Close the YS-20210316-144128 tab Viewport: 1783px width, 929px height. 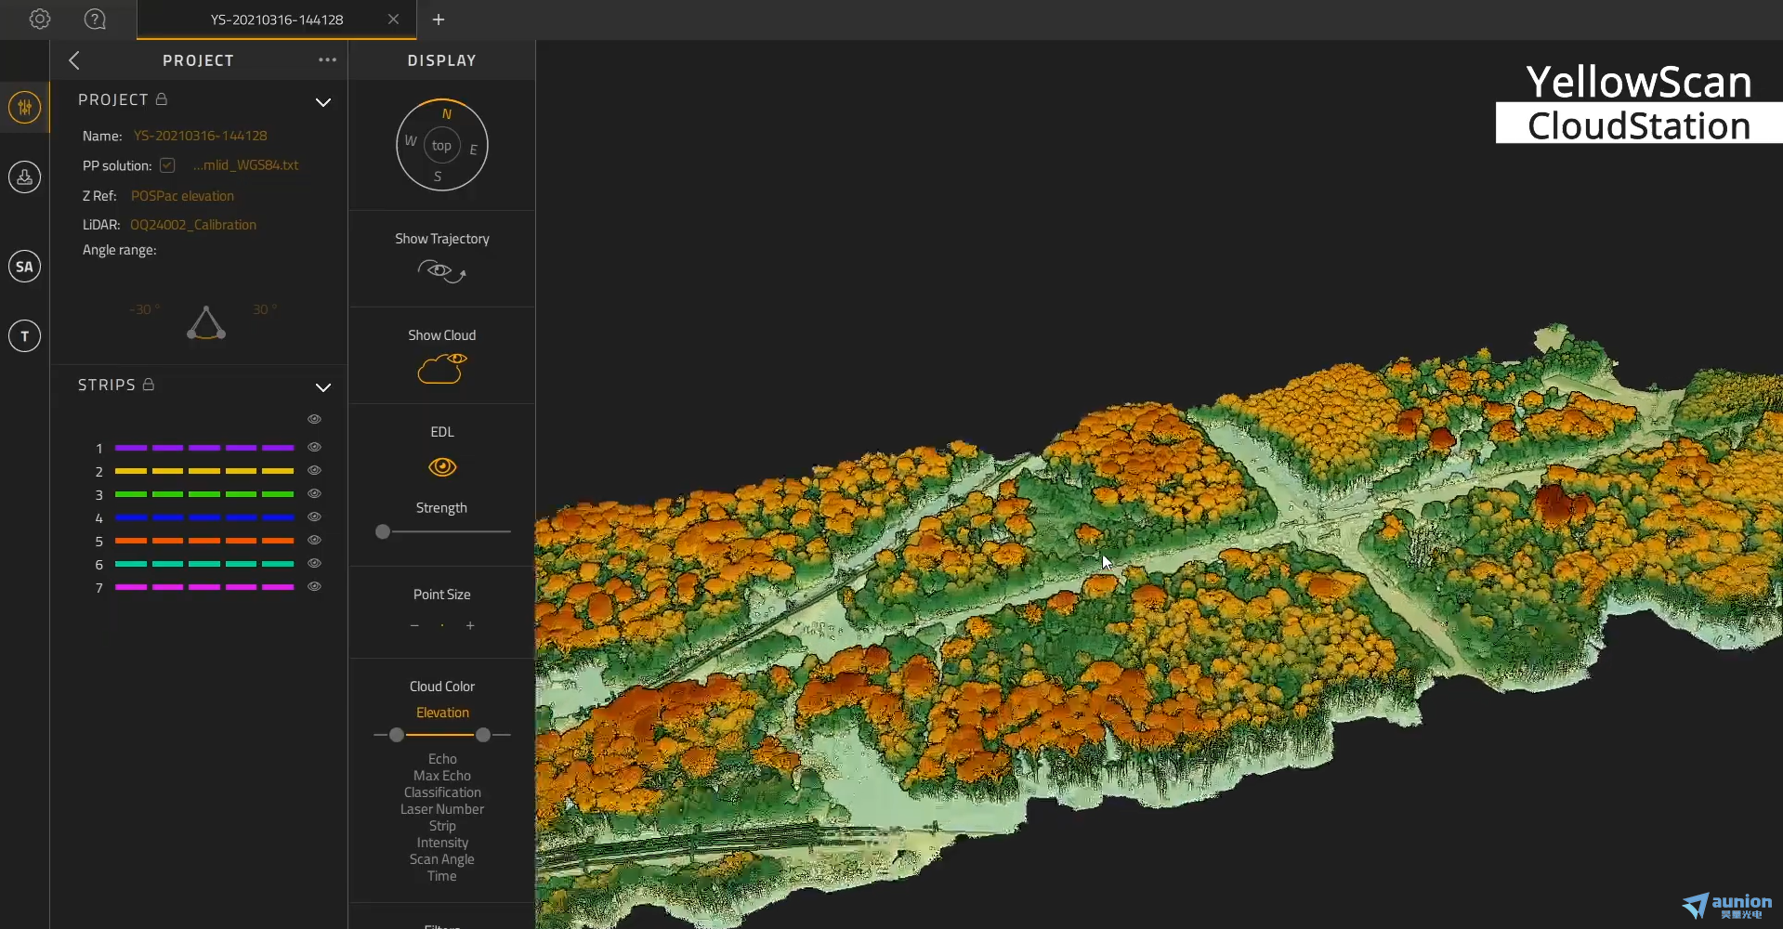[393, 19]
